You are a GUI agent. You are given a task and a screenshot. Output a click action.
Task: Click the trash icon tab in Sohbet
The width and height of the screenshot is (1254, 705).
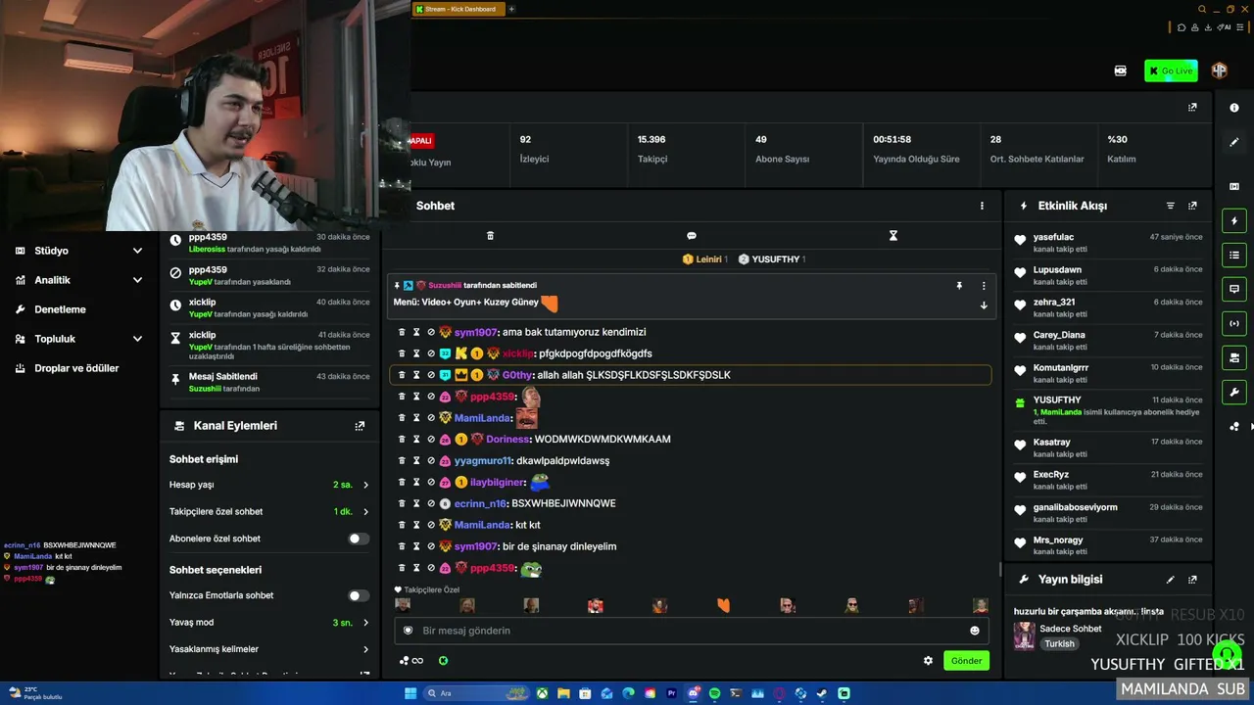click(491, 236)
